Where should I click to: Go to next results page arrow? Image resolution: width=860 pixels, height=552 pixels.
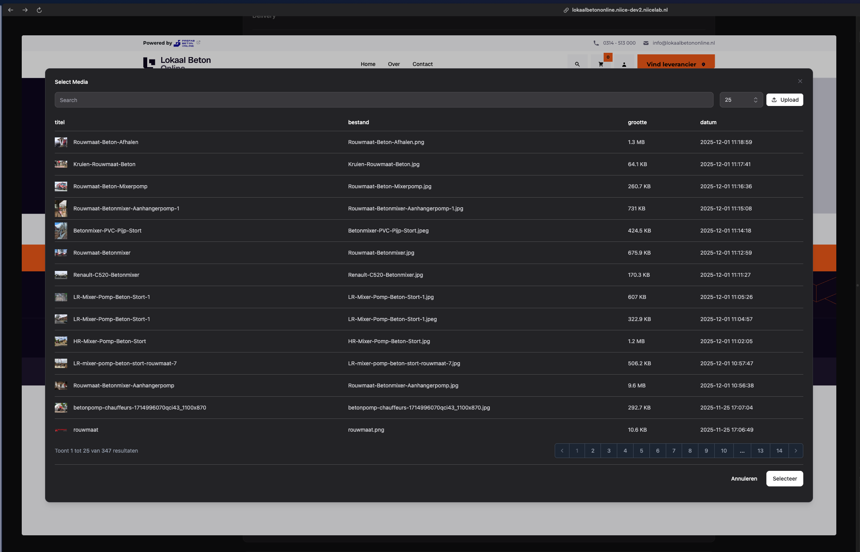[x=796, y=451]
